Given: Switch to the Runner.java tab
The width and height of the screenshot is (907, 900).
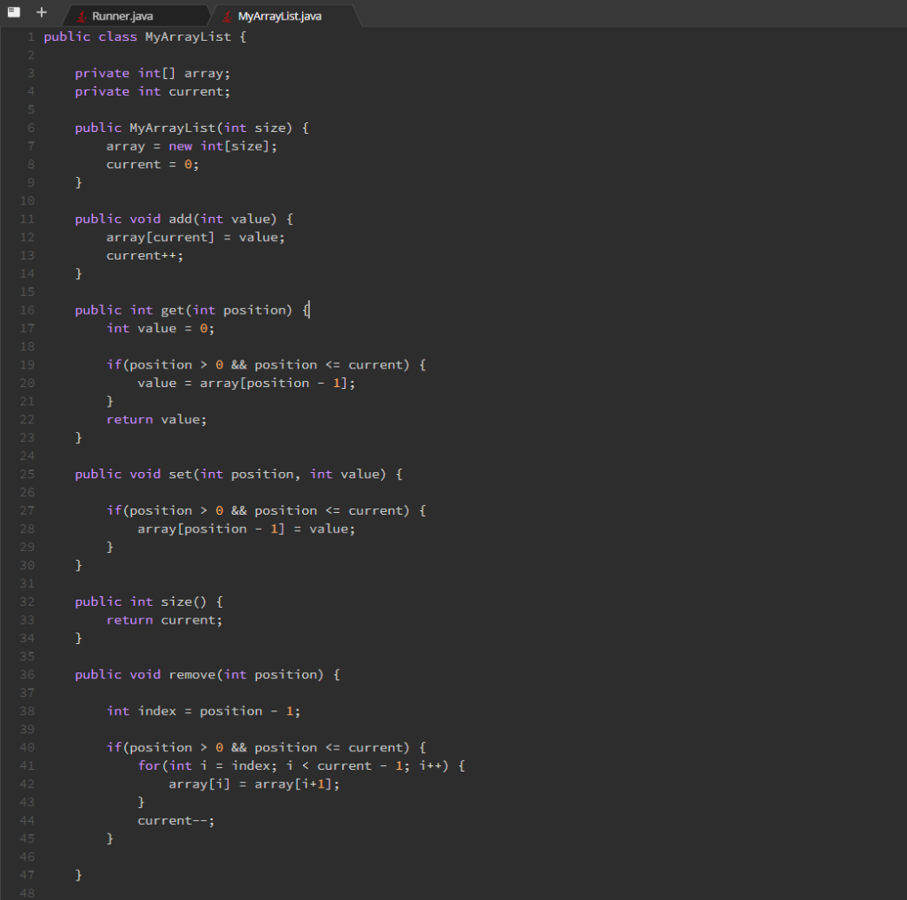Looking at the screenshot, I should pyautogui.click(x=124, y=15).
